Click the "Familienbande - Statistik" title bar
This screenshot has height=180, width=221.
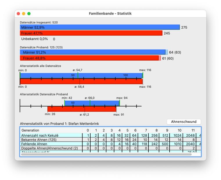coord(110,14)
